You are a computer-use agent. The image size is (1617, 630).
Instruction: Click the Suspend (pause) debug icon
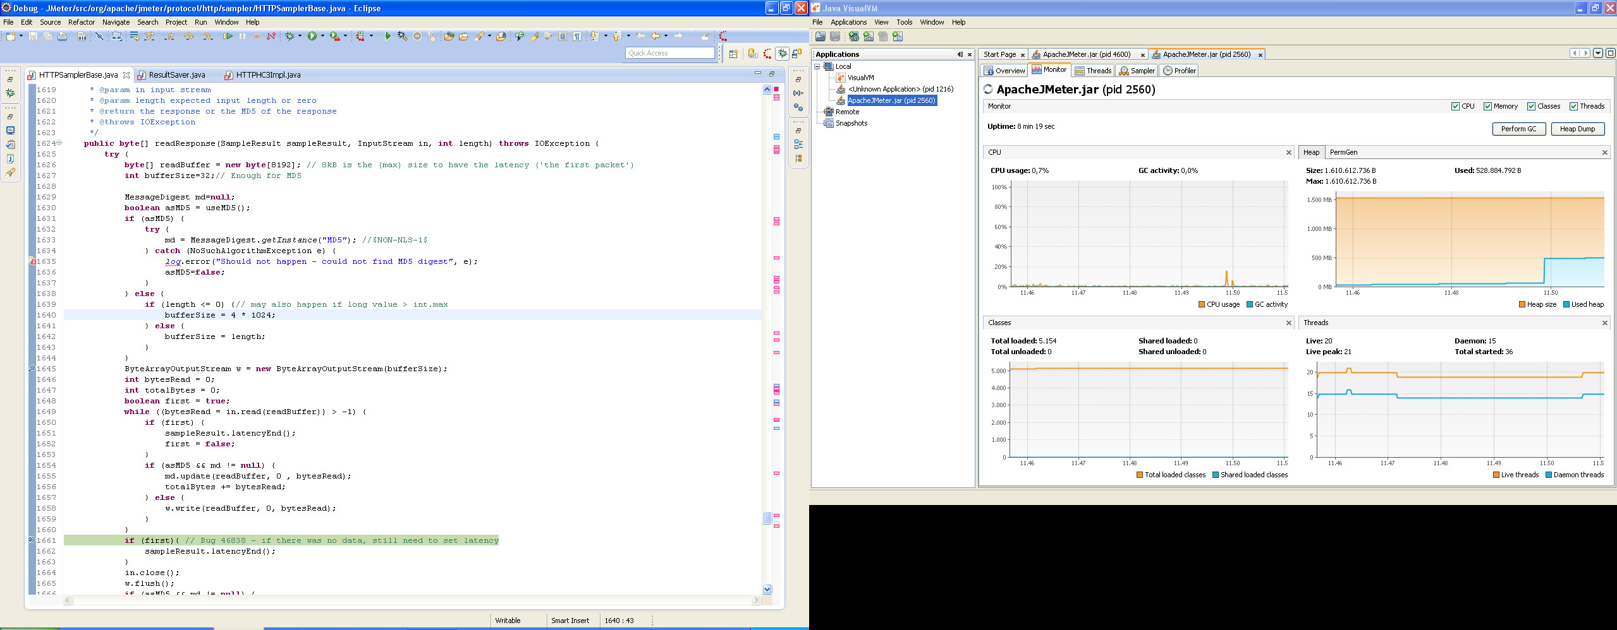[x=242, y=37]
